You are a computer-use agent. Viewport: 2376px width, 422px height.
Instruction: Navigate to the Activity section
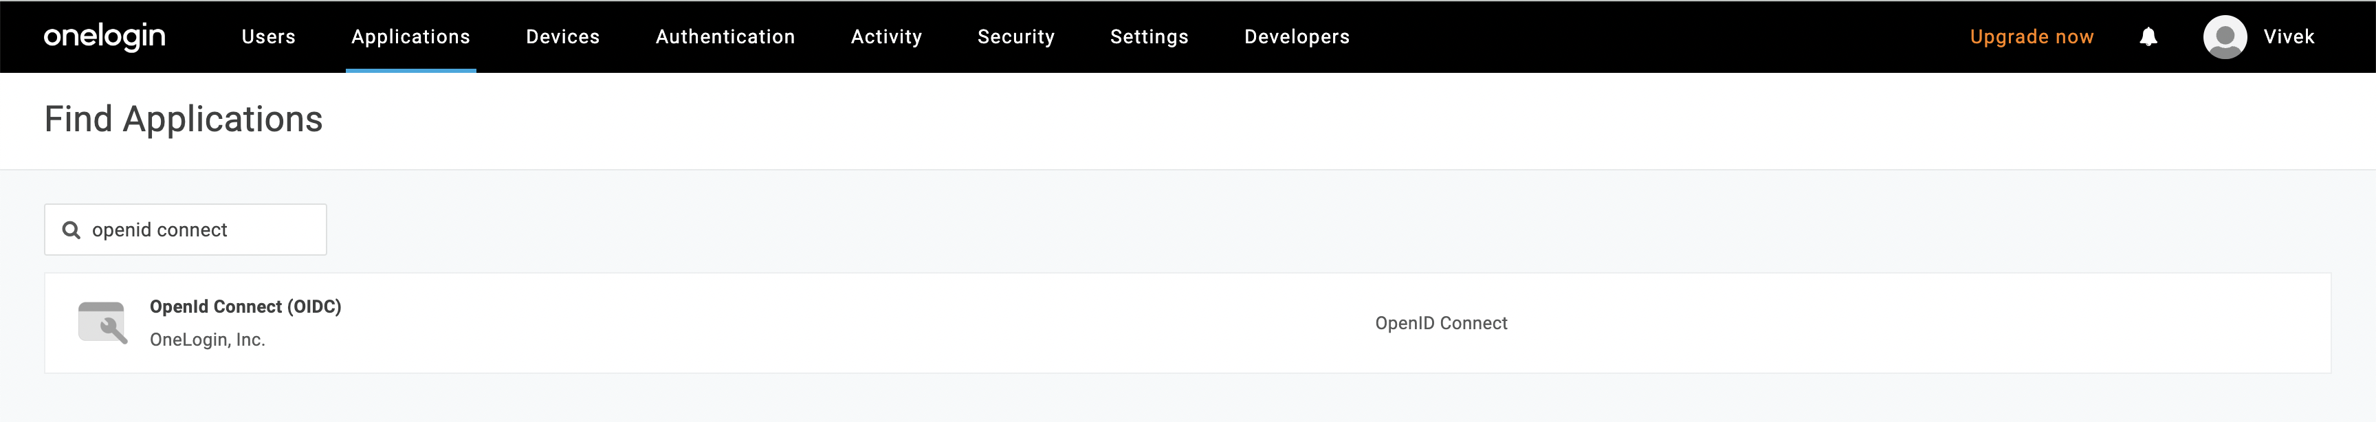pos(886,36)
